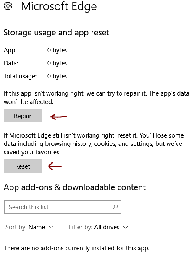Image resolution: width=194 pixels, height=257 pixels.
Task: Select the App add-ons & downloadable content heading
Action: coord(75,187)
